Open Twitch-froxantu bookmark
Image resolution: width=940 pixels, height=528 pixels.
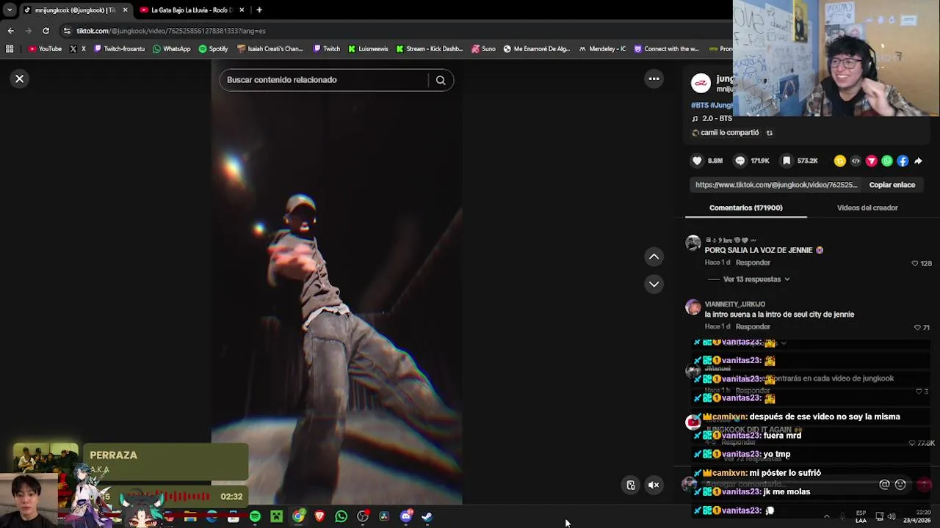[x=119, y=49]
